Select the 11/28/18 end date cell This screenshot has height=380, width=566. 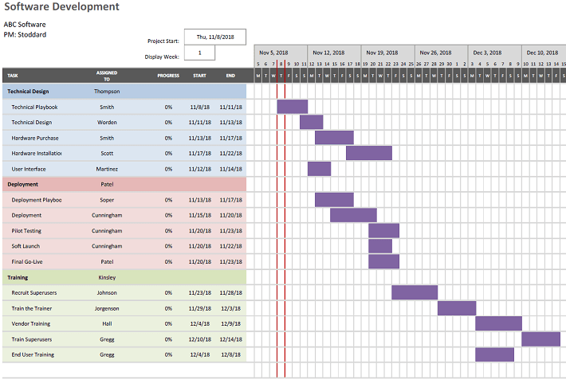click(x=230, y=292)
